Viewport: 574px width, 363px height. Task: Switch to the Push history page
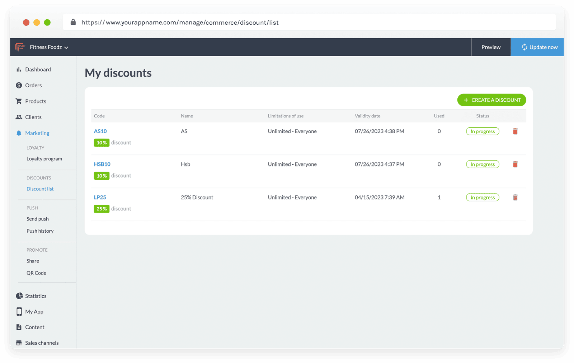tap(40, 231)
